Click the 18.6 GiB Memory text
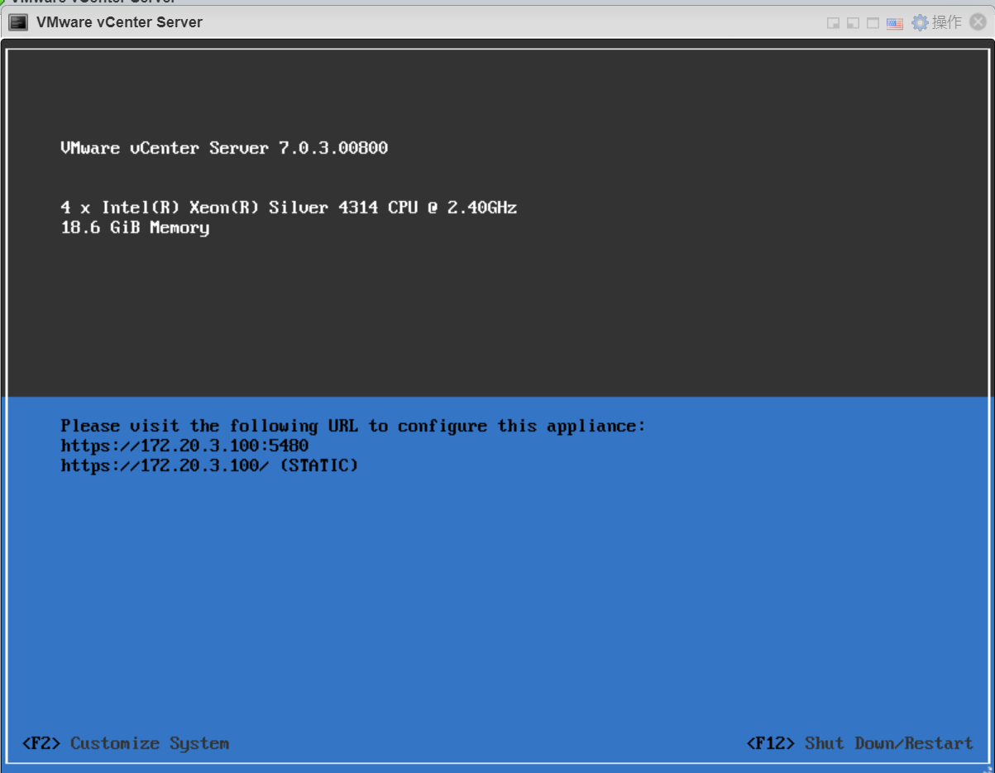995x773 pixels. [135, 227]
